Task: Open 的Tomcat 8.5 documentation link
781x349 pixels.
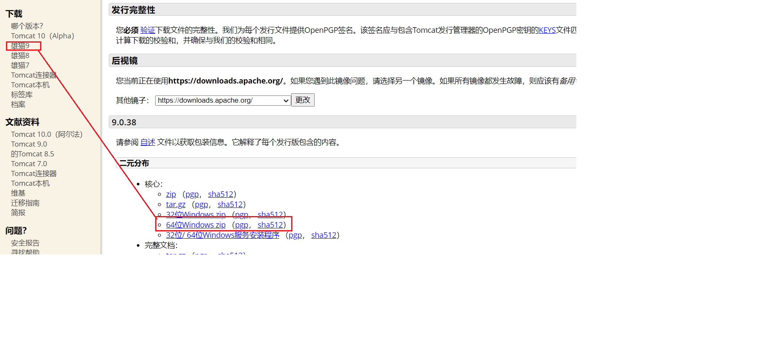Action: 32,154
